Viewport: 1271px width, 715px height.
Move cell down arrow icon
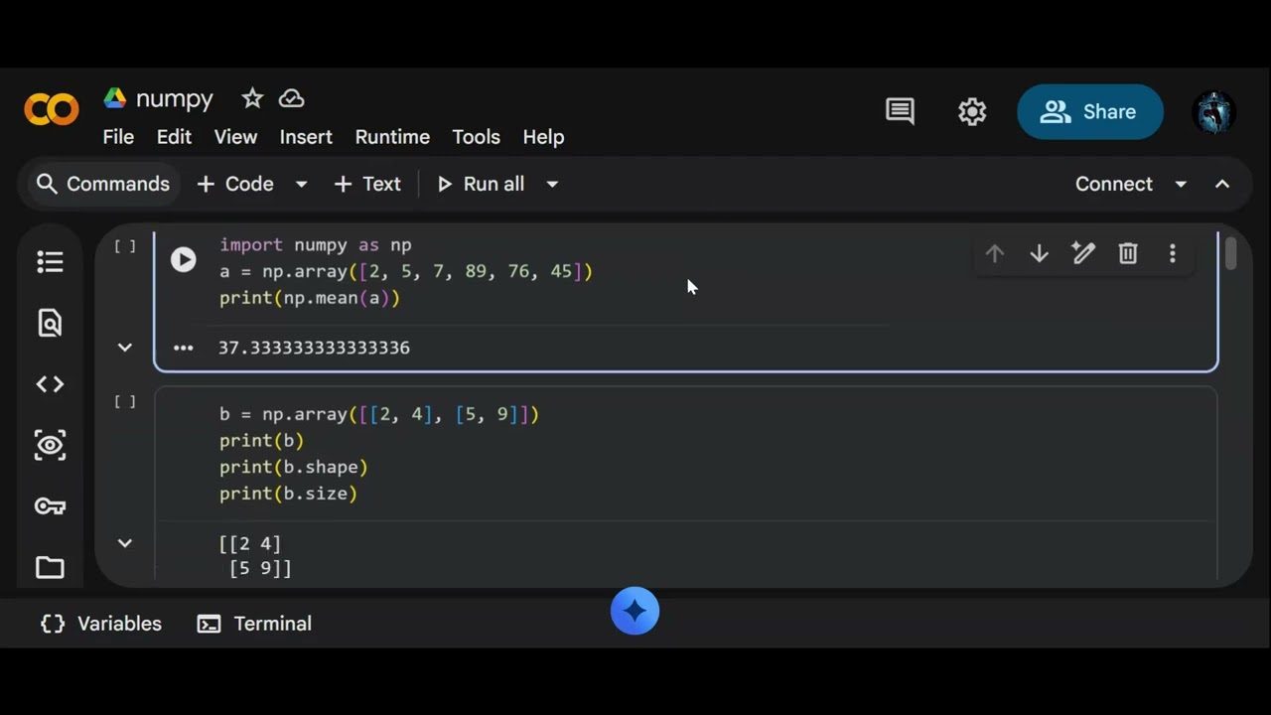[1039, 253]
